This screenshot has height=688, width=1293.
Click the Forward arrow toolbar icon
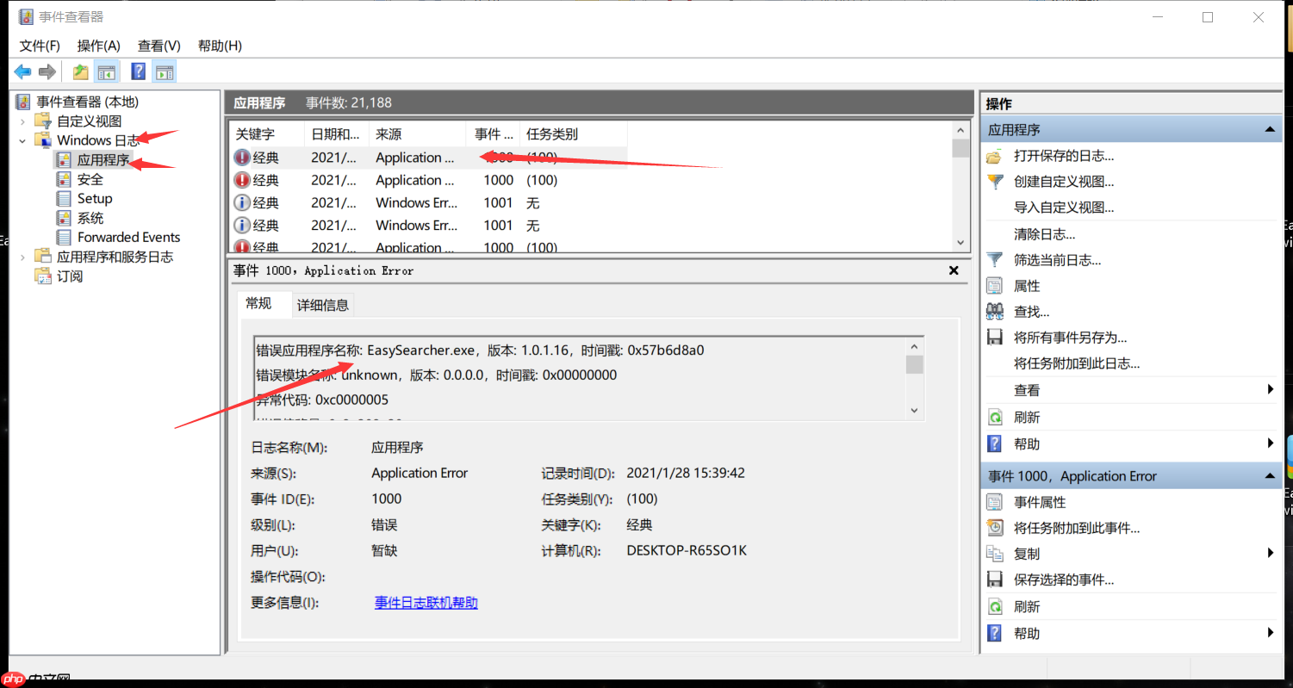(x=47, y=71)
